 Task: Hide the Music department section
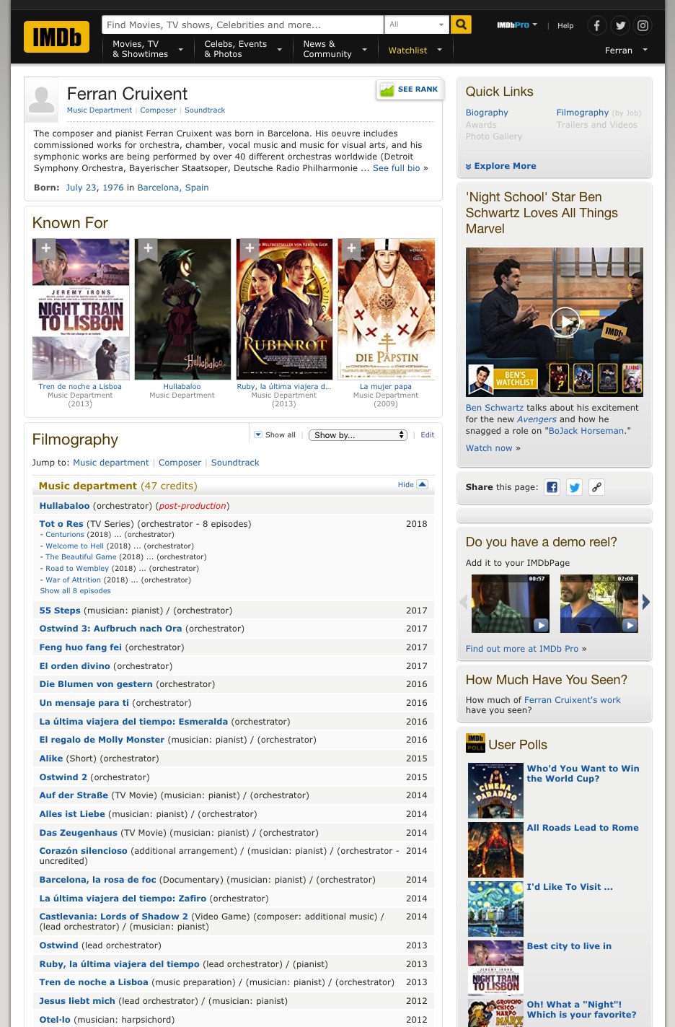click(x=412, y=485)
